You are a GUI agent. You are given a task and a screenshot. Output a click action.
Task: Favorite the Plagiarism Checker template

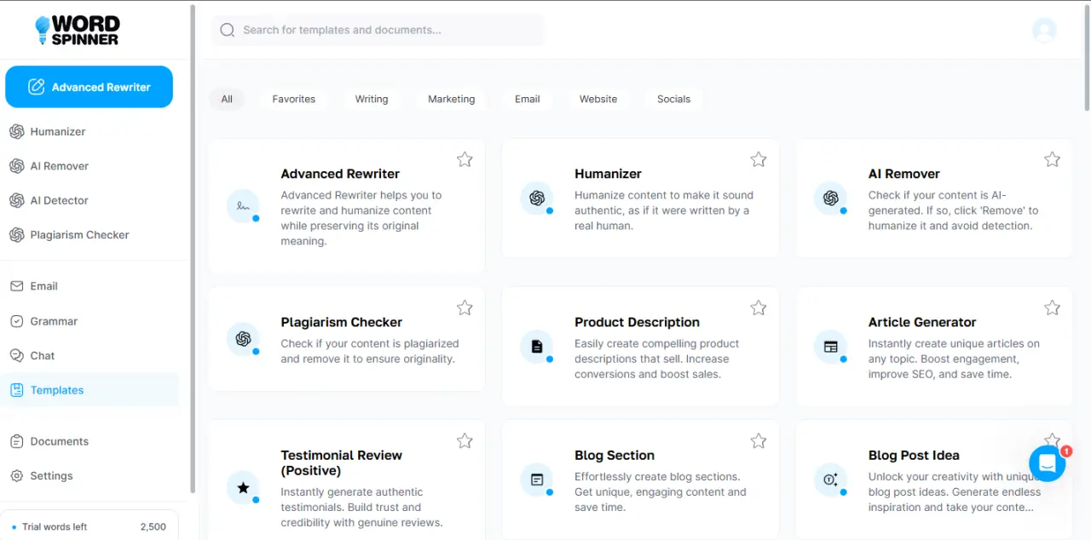[x=465, y=307]
